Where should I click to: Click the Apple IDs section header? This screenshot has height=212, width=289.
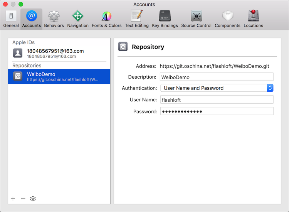24,42
